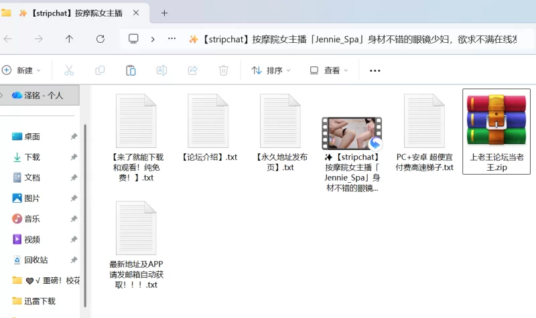The image size is (536, 318).
Task: Close the stripchat folder tab
Action: click(x=136, y=13)
